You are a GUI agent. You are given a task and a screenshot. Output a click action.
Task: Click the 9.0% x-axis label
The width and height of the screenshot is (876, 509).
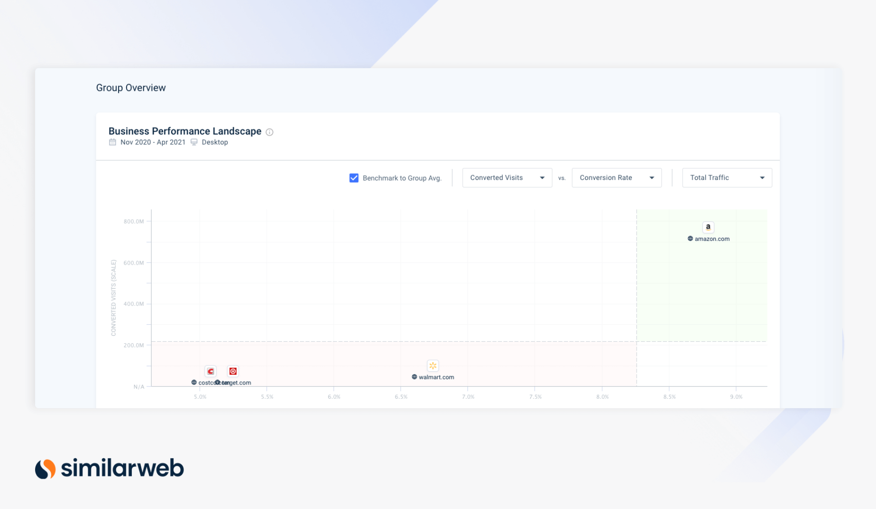pos(736,397)
